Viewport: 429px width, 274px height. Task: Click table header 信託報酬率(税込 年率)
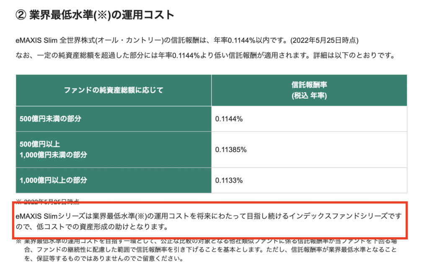pos(309,90)
